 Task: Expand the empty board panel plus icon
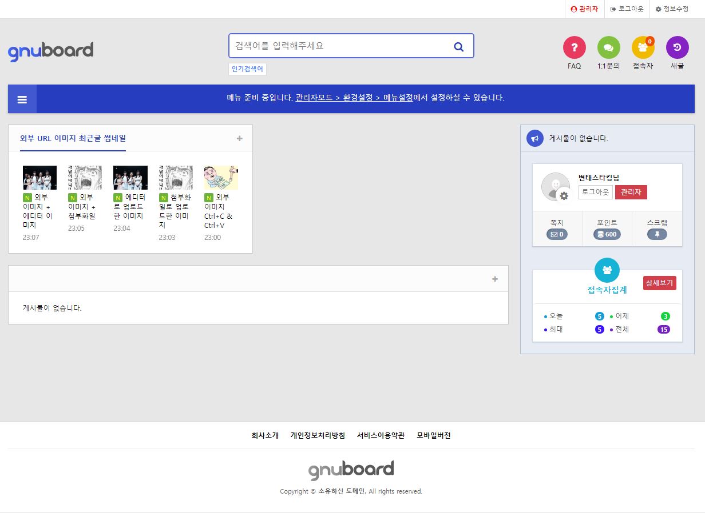(x=494, y=279)
